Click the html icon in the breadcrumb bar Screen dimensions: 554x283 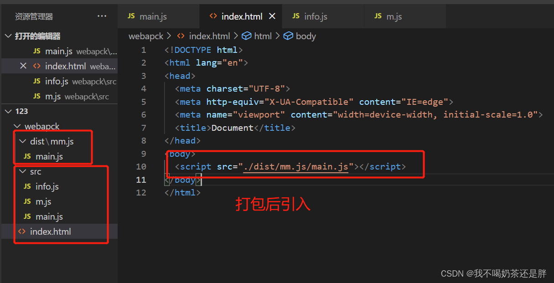coord(246,36)
